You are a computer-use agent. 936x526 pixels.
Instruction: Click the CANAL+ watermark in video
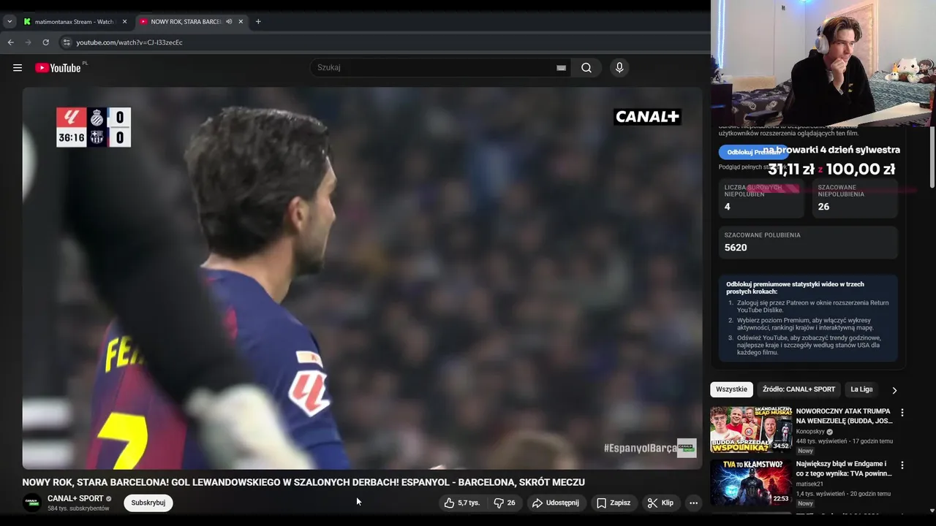point(647,117)
